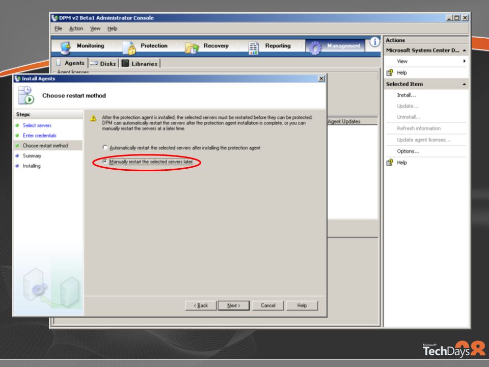Minimize the DPM Administrator Console window
The width and height of the screenshot is (489, 367).
[449, 18]
